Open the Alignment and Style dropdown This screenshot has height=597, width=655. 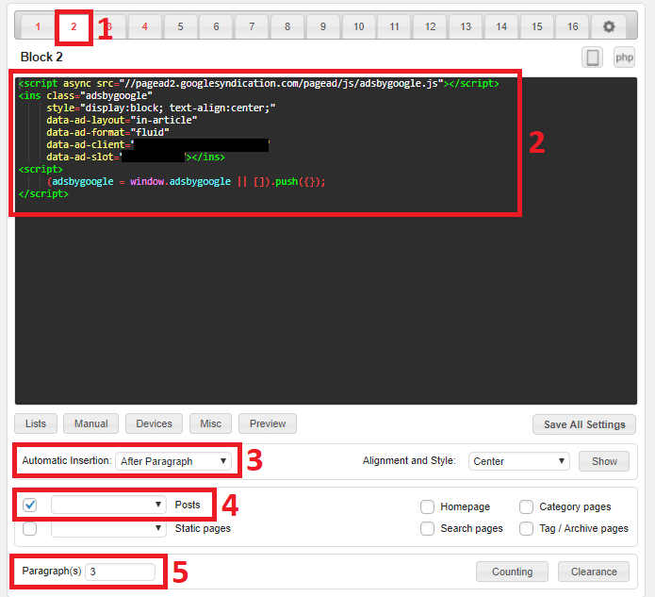(x=519, y=461)
